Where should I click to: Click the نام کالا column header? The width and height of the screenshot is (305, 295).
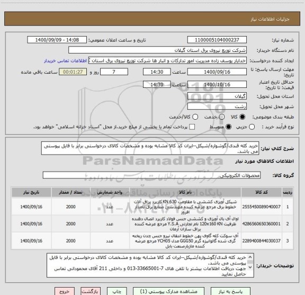[x=185, y=192]
